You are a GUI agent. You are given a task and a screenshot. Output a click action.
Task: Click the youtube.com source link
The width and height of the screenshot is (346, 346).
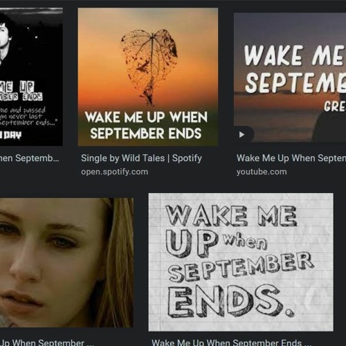(x=262, y=172)
